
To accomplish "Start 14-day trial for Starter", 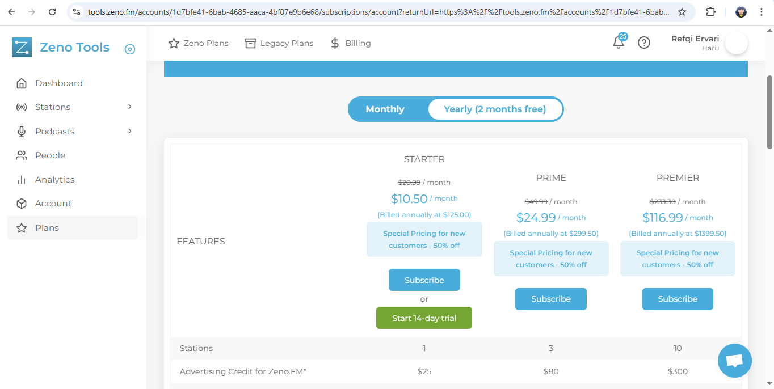I will 424,318.
